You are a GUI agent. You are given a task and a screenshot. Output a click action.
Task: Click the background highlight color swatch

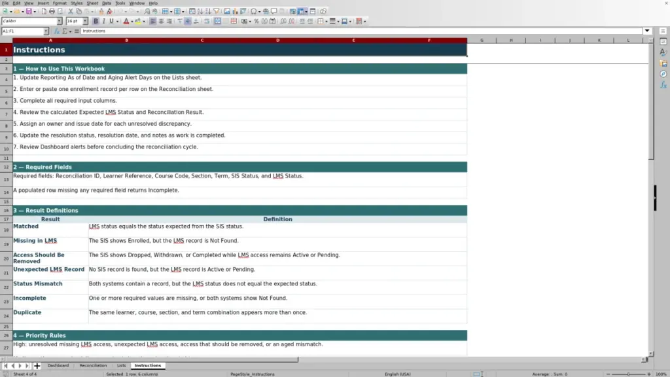coord(138,21)
